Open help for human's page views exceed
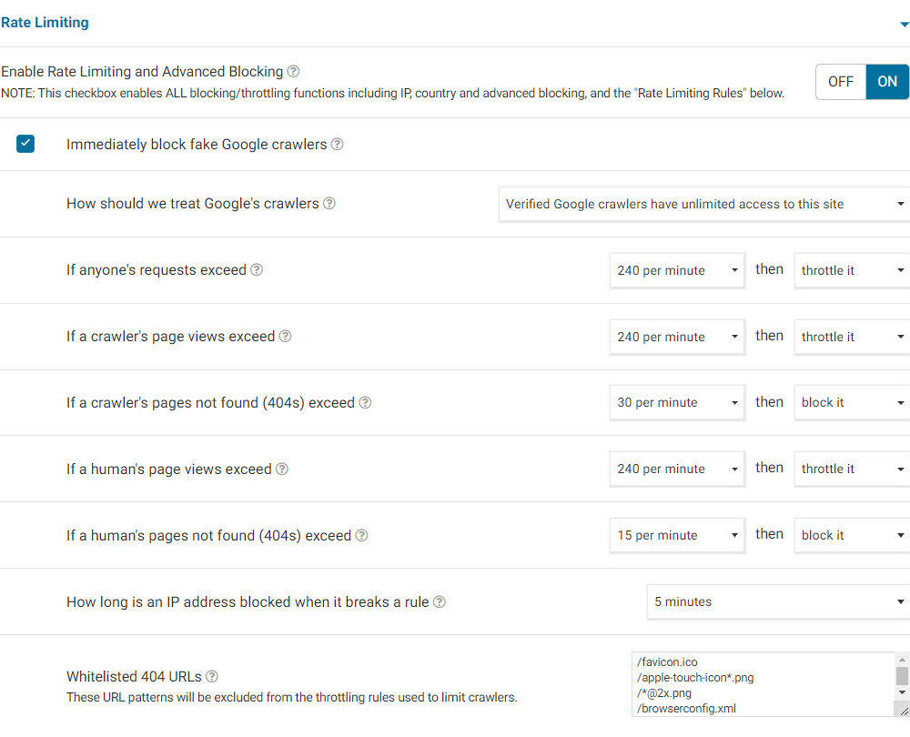The image size is (910, 737). (x=282, y=469)
